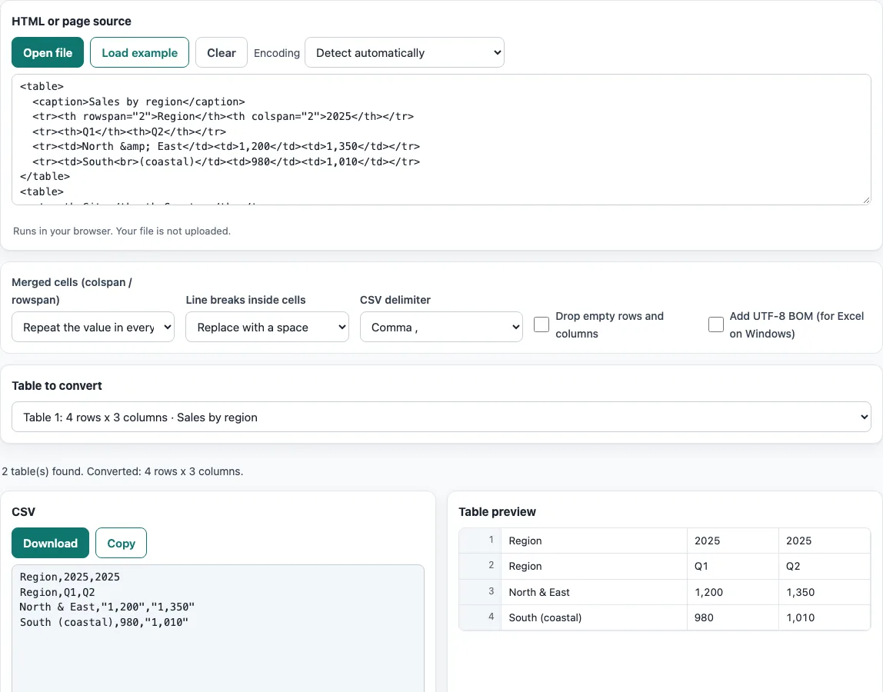The width and height of the screenshot is (883, 692).
Task: Grab the textarea resize handle
Action: (866, 200)
